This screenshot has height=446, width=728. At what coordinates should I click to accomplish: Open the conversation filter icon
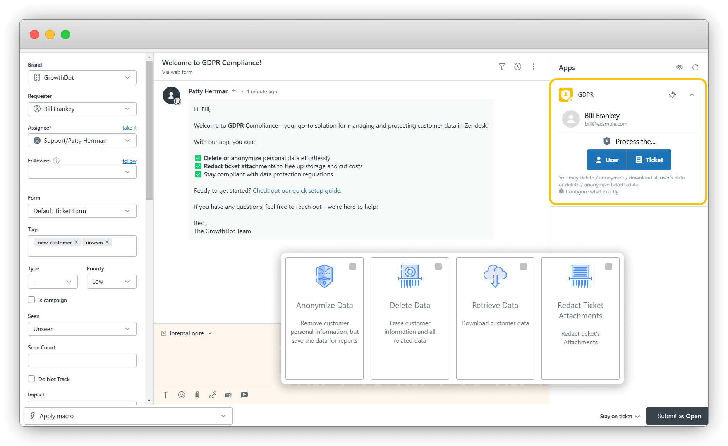[x=502, y=67]
